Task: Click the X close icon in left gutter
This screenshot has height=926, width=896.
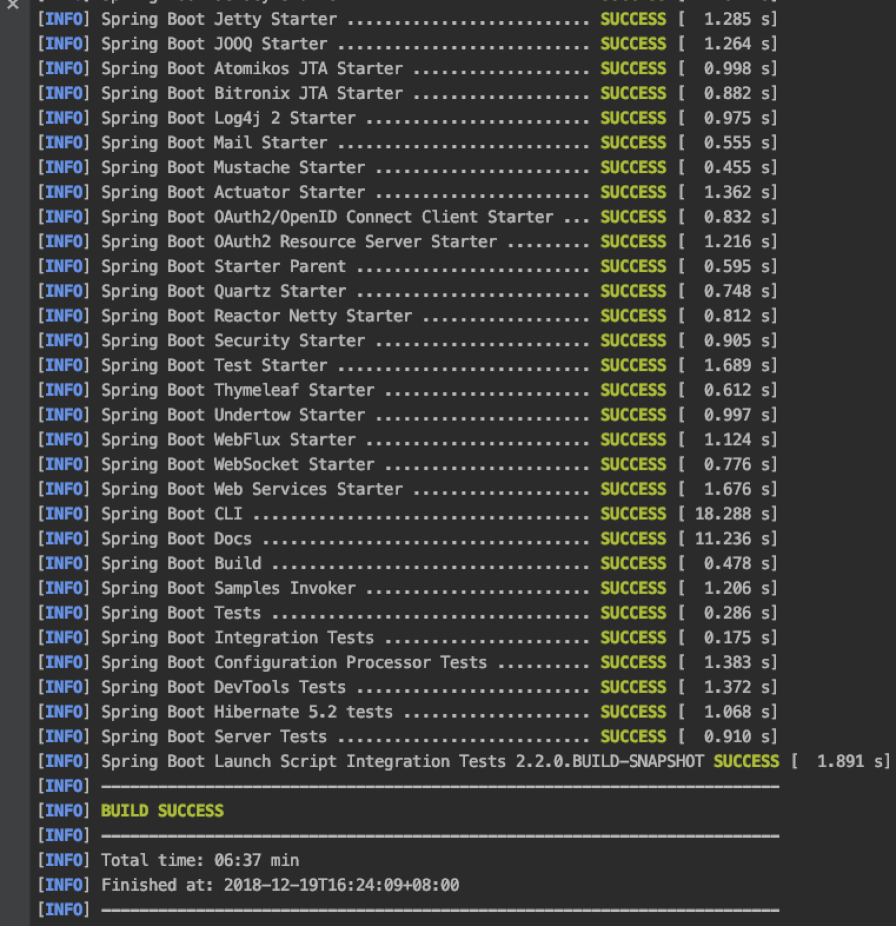Action: point(12,5)
